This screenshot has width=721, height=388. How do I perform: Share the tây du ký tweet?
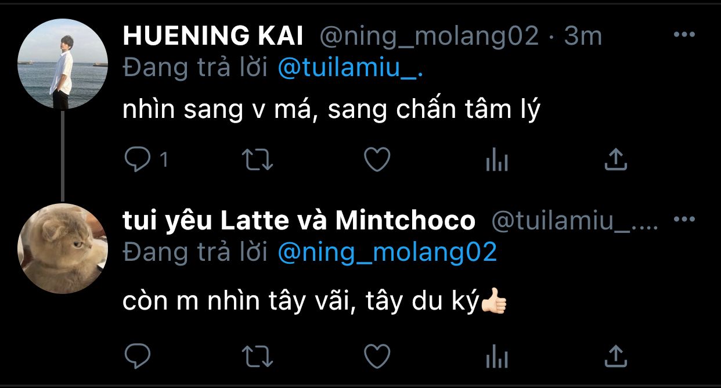pos(615,355)
